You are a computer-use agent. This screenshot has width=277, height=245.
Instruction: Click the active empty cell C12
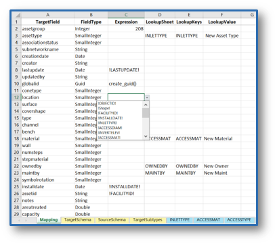tap(126, 97)
